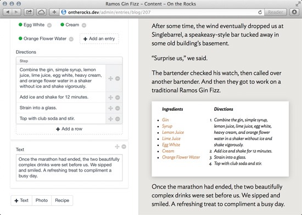Click move handle of 'Top with club soda' row

[110, 119]
